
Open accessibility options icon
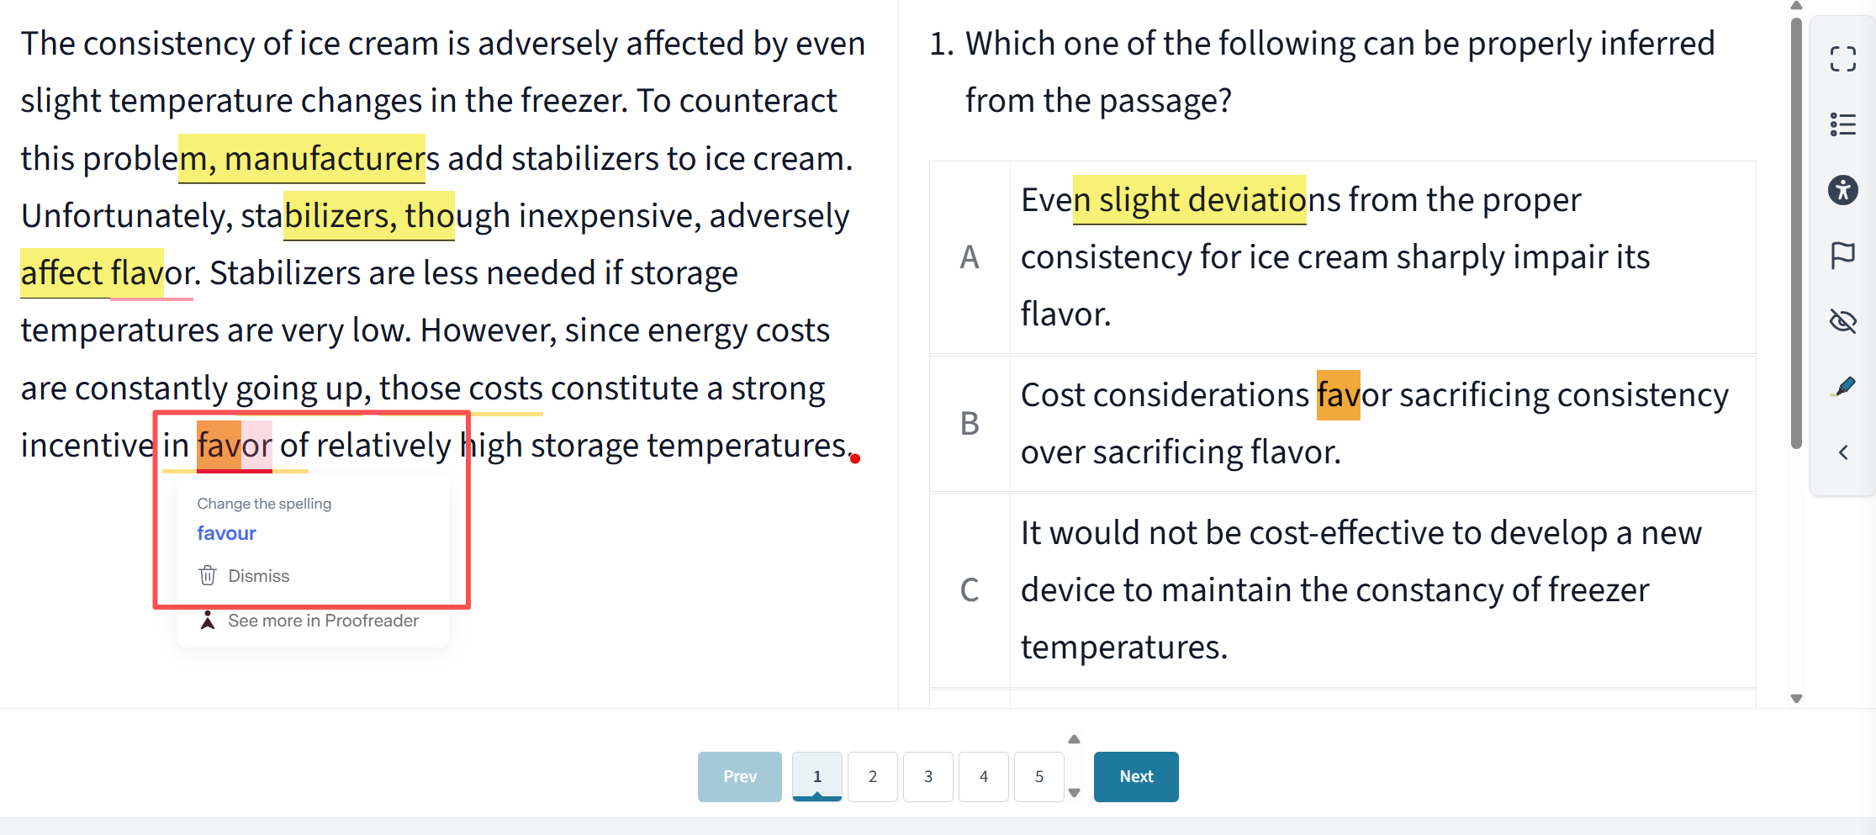[x=1842, y=190]
